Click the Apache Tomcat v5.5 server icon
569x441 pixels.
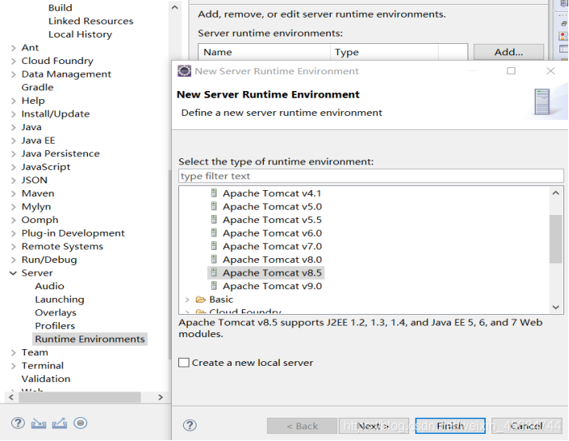point(214,220)
